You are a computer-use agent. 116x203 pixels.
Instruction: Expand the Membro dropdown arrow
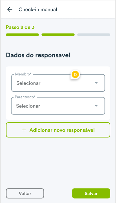tap(96, 83)
